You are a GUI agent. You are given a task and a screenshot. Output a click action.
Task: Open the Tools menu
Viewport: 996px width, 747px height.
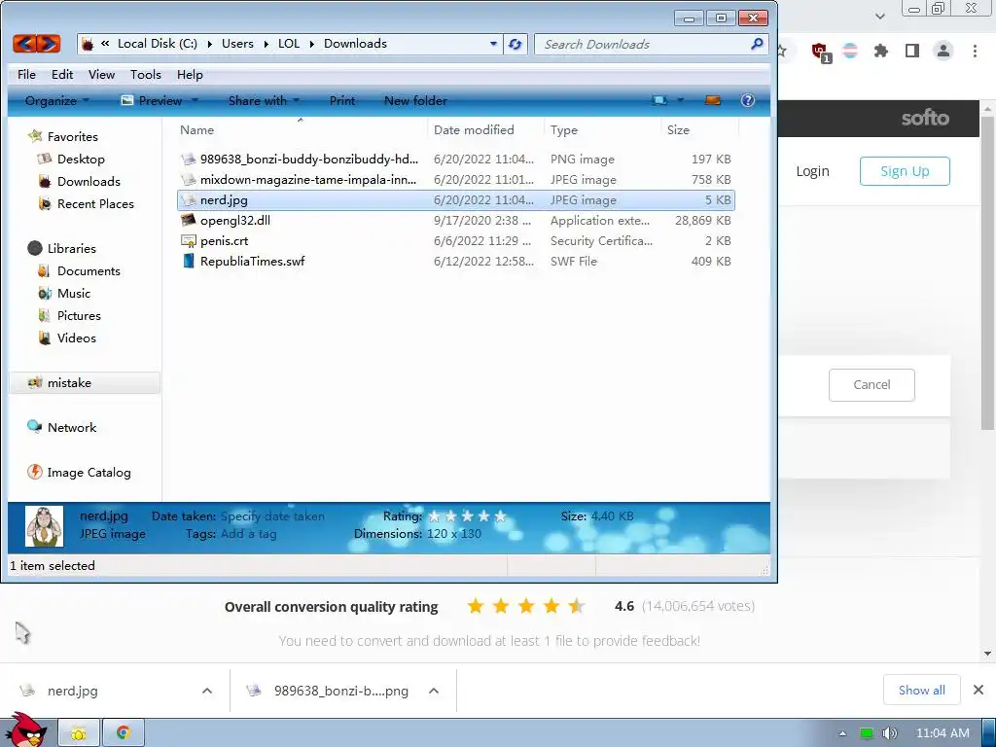[x=146, y=74]
